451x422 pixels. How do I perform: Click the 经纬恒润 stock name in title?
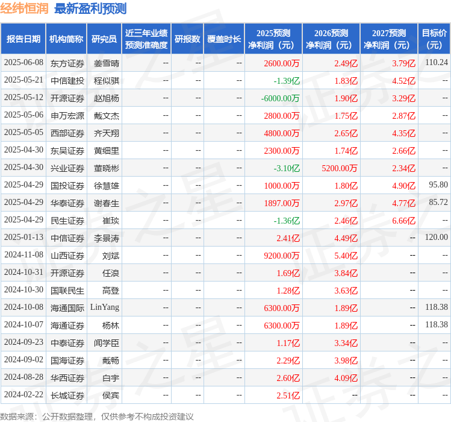[25, 8]
